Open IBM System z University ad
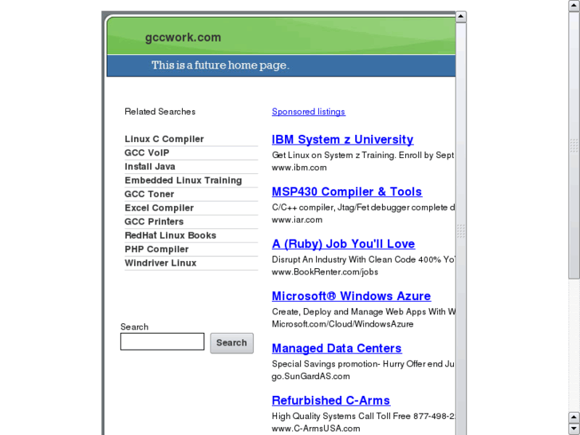 click(342, 140)
